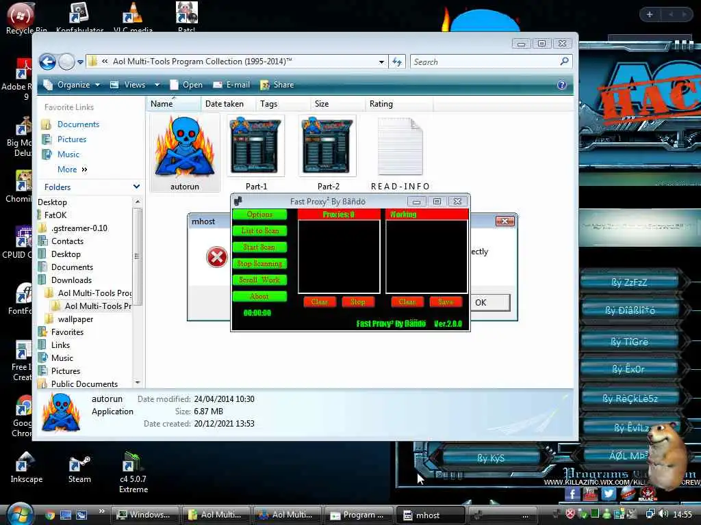701x525 pixels.
Task: Open the Inkscape desktop shortcut
Action: tap(27, 468)
